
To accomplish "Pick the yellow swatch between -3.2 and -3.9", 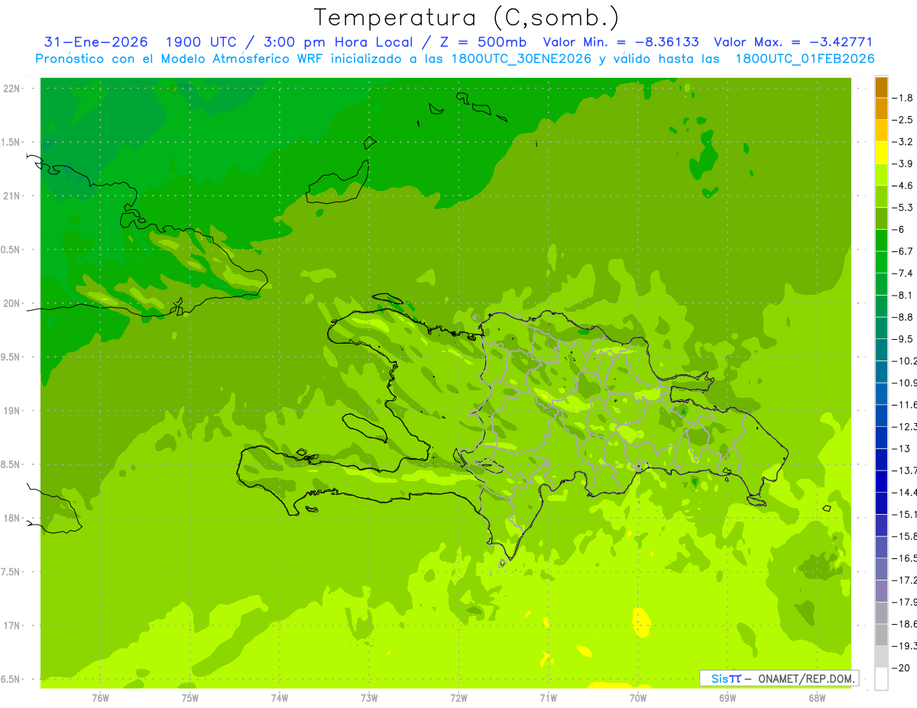I will click(881, 153).
